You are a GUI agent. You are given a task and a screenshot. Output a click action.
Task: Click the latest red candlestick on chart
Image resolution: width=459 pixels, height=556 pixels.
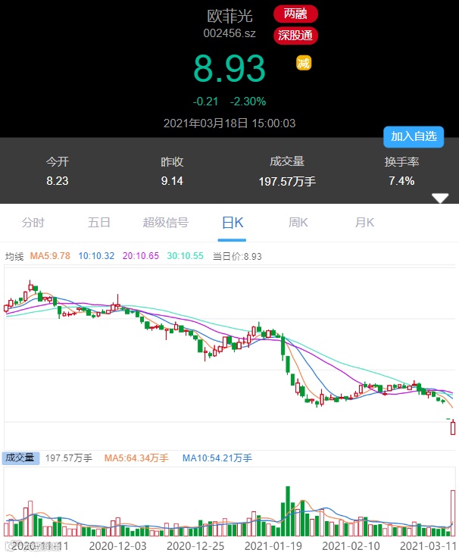click(453, 427)
